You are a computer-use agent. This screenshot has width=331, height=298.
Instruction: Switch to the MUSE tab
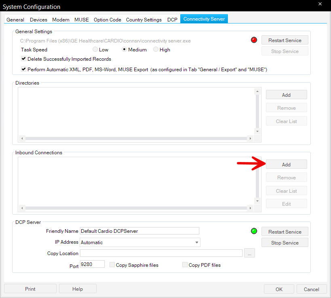tap(82, 19)
